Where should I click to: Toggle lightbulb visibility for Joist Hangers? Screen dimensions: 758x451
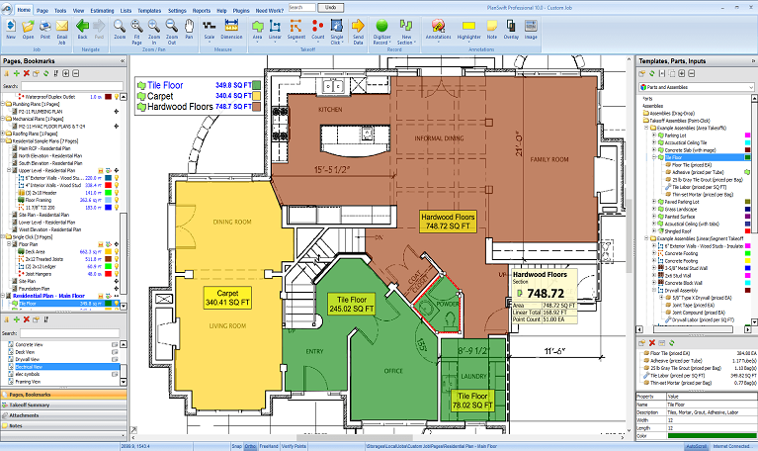pos(116,274)
